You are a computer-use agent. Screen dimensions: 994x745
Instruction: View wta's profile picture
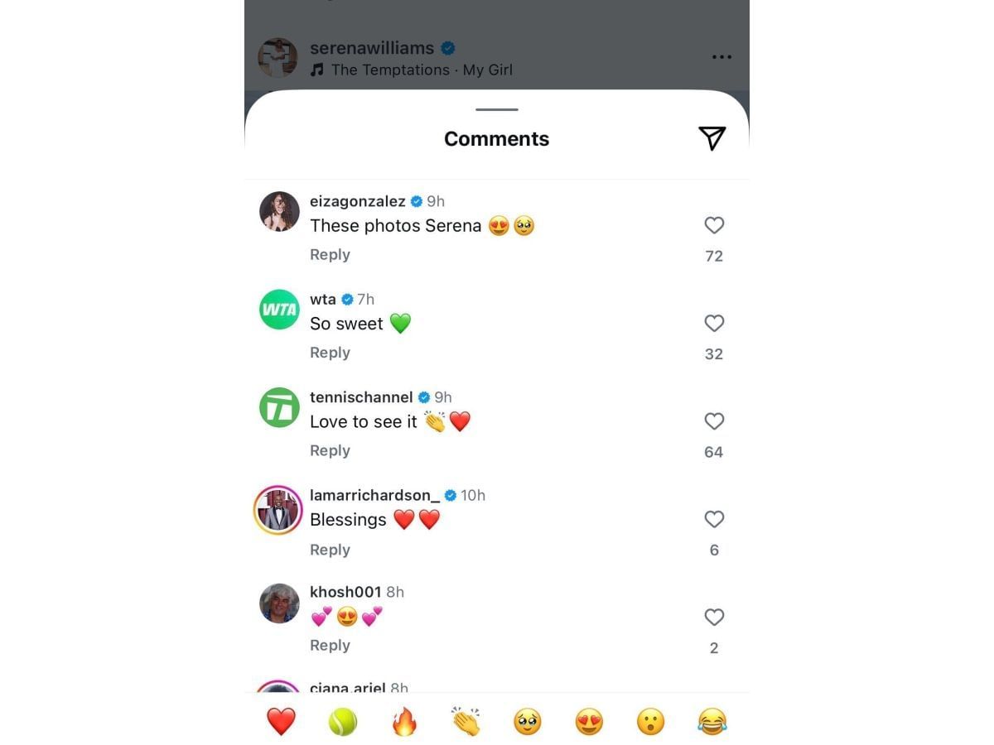[x=279, y=310]
